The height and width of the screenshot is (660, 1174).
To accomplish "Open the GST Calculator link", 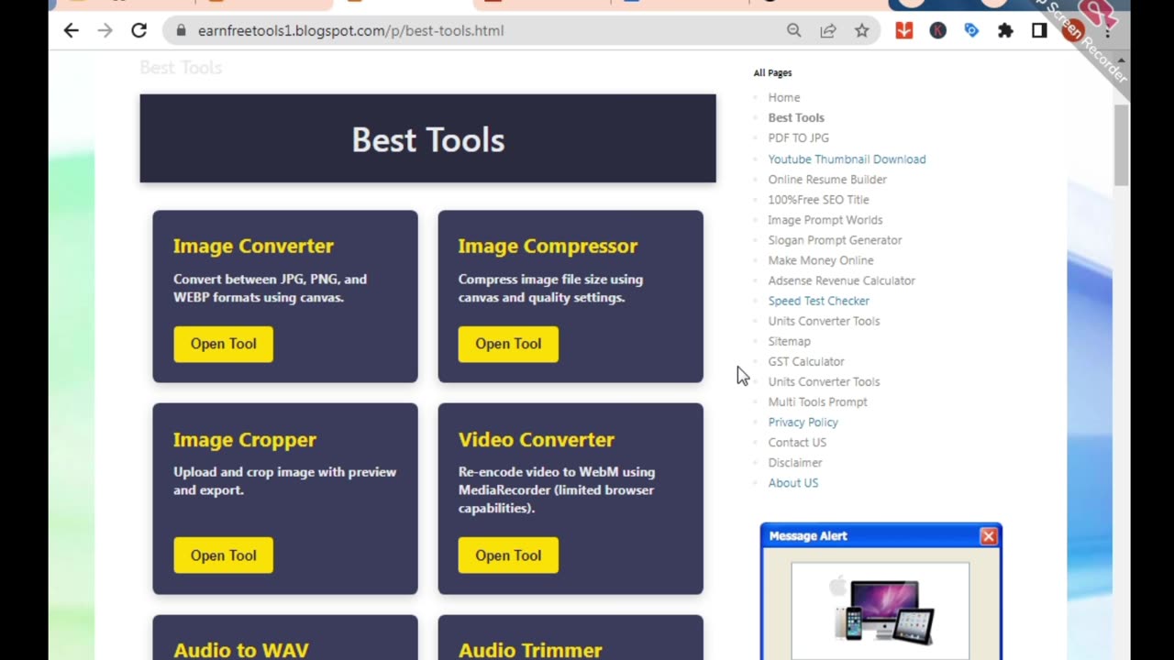I will (x=806, y=361).
